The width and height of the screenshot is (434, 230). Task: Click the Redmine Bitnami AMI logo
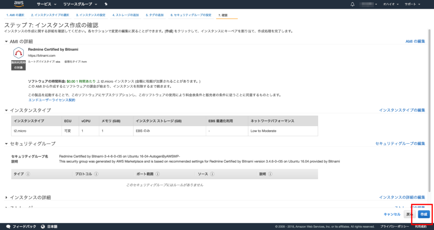[x=19, y=53]
